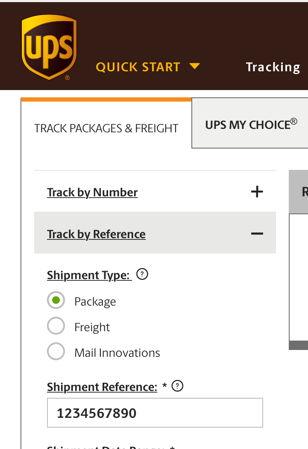
Task: Open Shipment Type help question icon
Action: [142, 274]
